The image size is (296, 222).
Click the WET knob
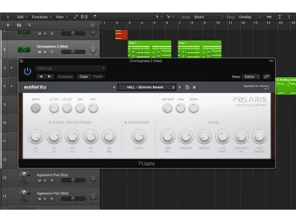(93, 108)
